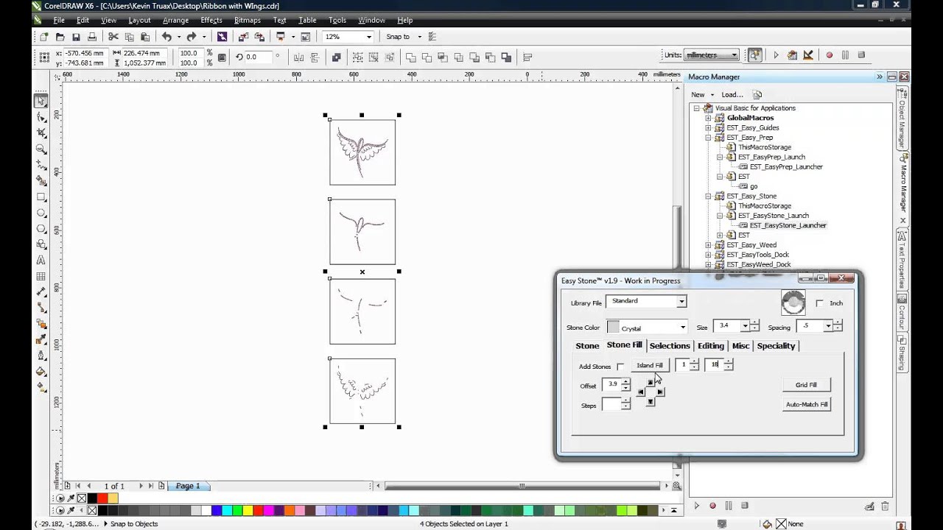
Task: Select the EST_EasyStone_Launcher macro
Action: click(x=788, y=225)
